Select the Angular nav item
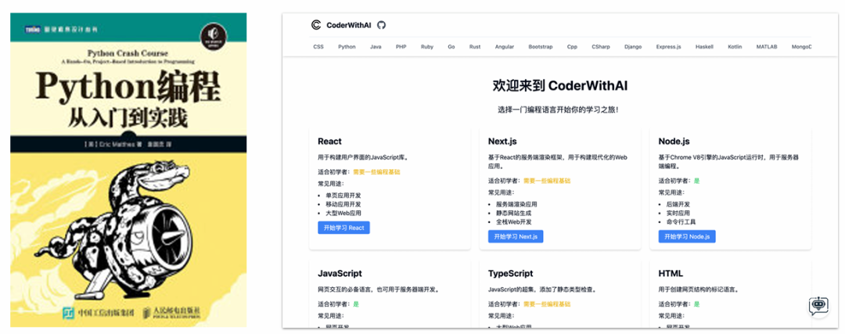Screen dimensions: 845x334 [505, 47]
